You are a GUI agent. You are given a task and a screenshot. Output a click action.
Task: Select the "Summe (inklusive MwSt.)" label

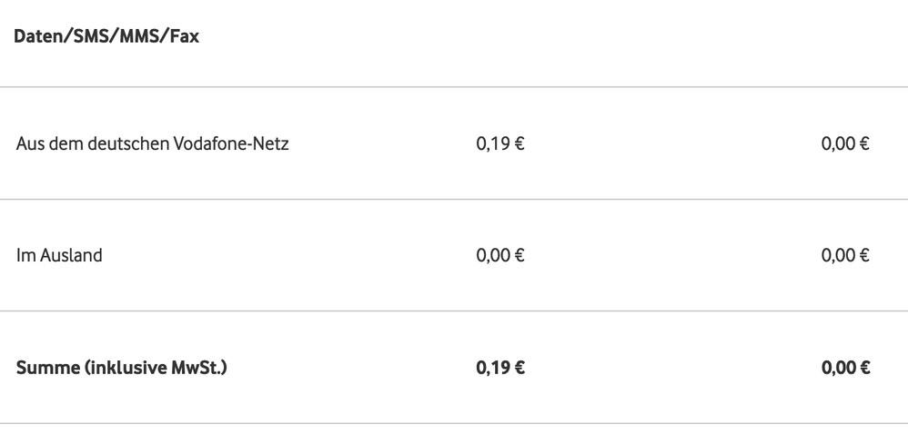(x=122, y=368)
